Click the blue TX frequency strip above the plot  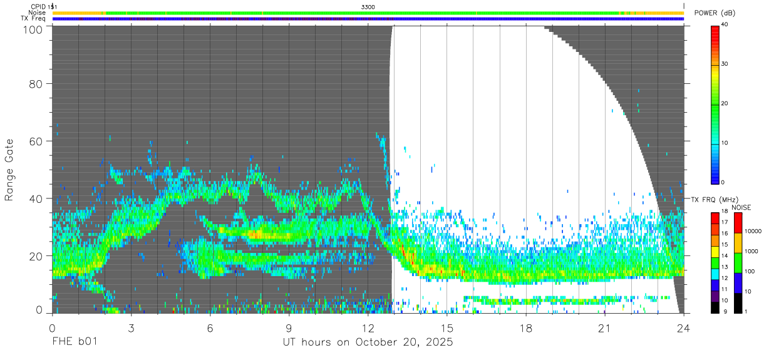(368, 19)
